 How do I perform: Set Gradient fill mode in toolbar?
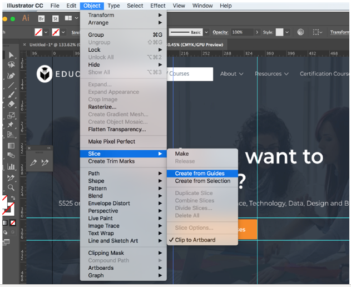[x=5, y=222]
